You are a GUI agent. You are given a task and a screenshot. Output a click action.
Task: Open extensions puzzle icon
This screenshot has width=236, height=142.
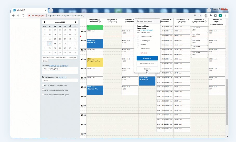click(211, 16)
